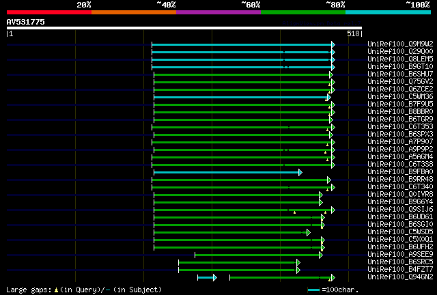Click the green alignment bar for B6SHU7

tap(242, 74)
